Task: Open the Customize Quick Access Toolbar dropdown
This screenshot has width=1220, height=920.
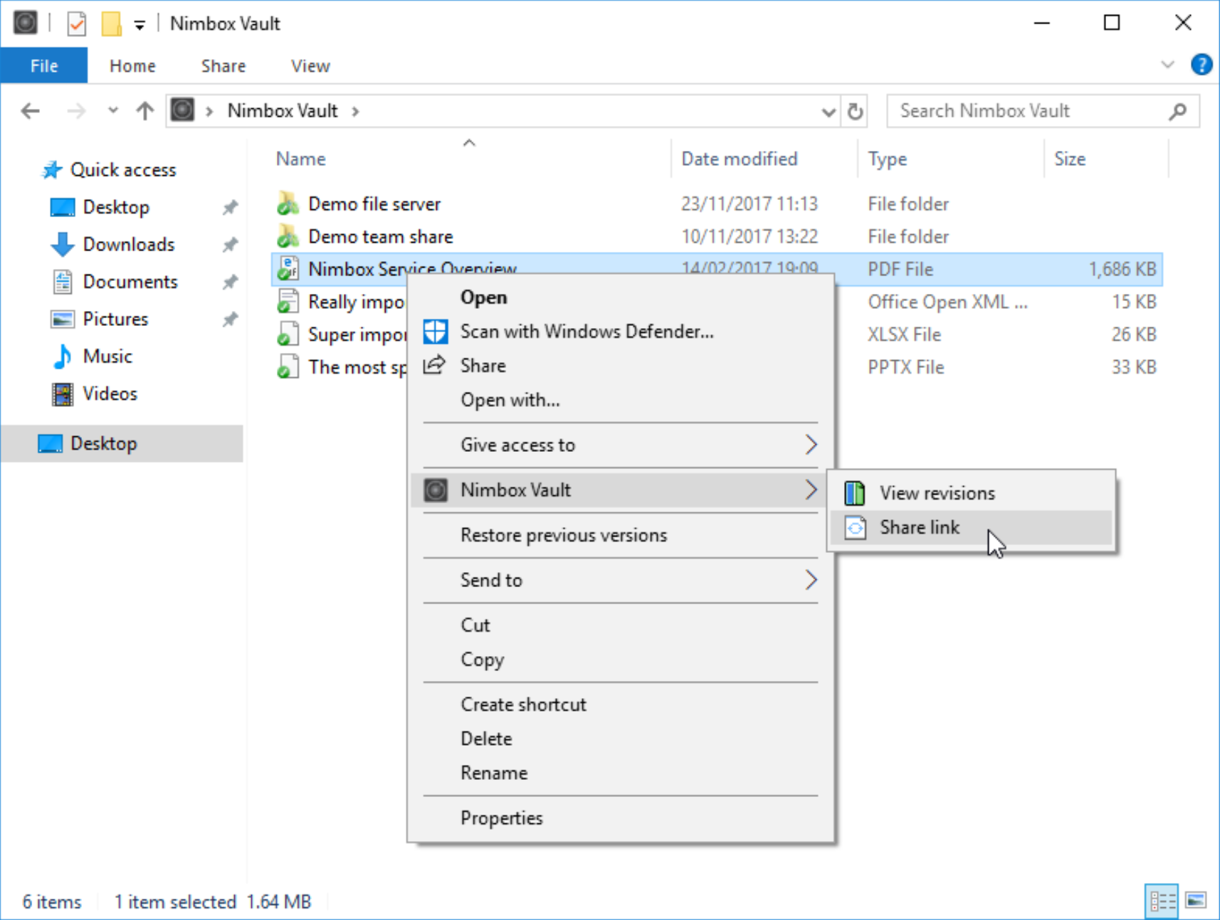Action: click(140, 25)
